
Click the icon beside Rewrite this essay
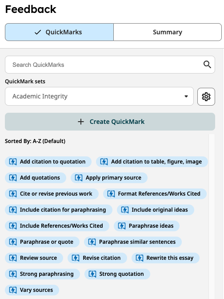click(140, 258)
